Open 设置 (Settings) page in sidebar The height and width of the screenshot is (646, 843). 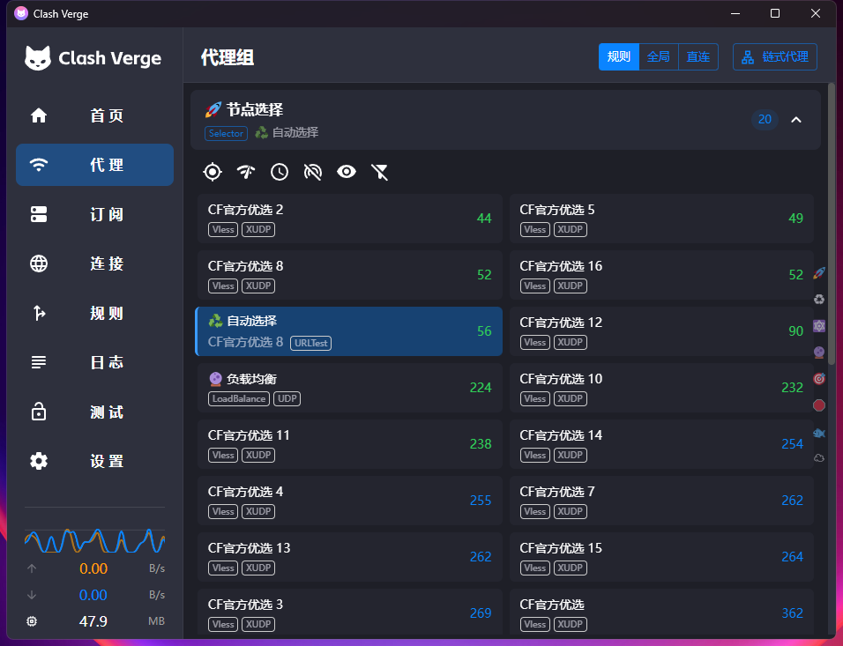pyautogui.click(x=95, y=461)
